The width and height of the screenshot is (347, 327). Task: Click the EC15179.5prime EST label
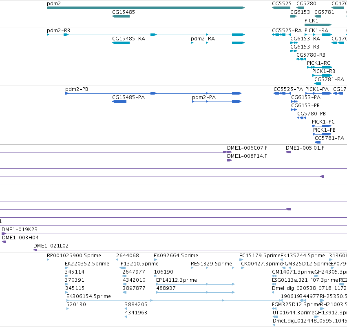(x=260, y=256)
